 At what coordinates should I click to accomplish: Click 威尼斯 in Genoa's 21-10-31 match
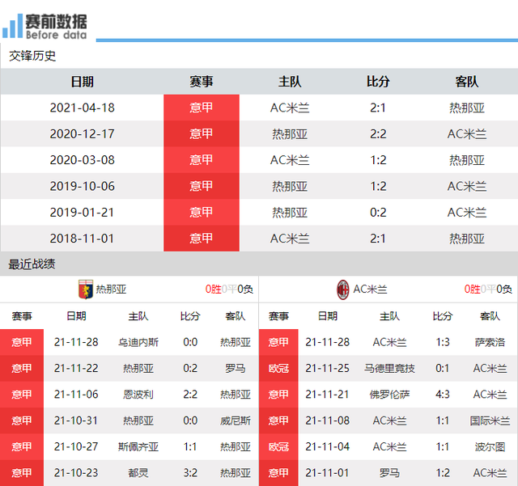click(x=235, y=420)
